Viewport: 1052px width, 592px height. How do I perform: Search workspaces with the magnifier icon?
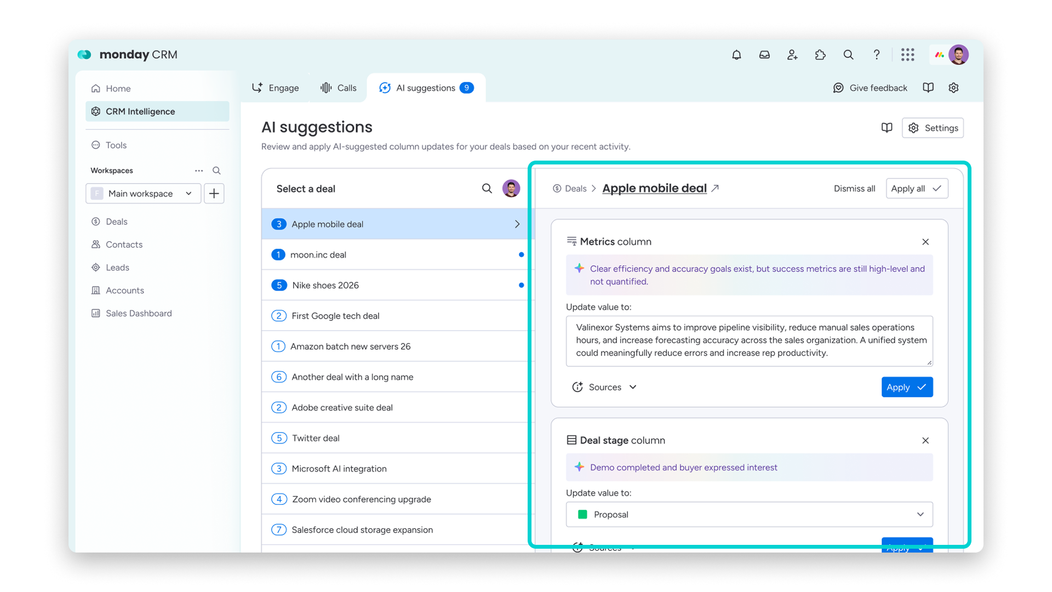[216, 170]
